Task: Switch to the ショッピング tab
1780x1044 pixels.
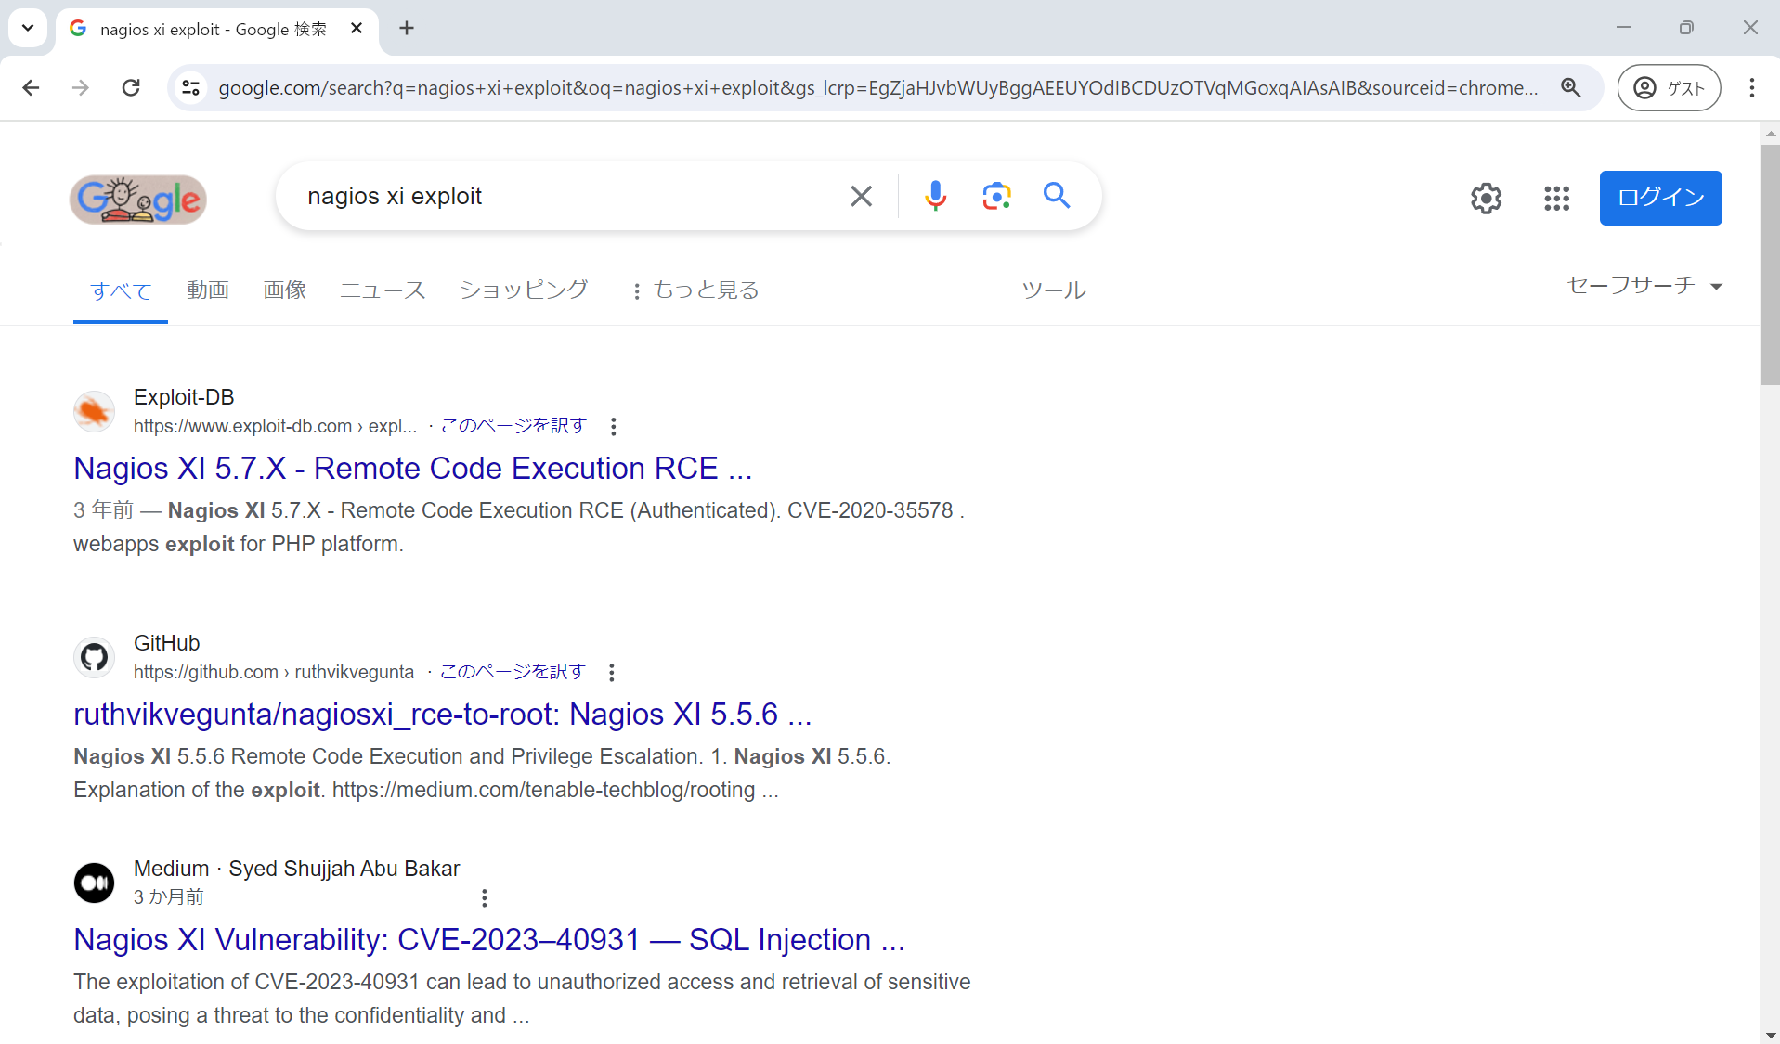Action: point(524,290)
